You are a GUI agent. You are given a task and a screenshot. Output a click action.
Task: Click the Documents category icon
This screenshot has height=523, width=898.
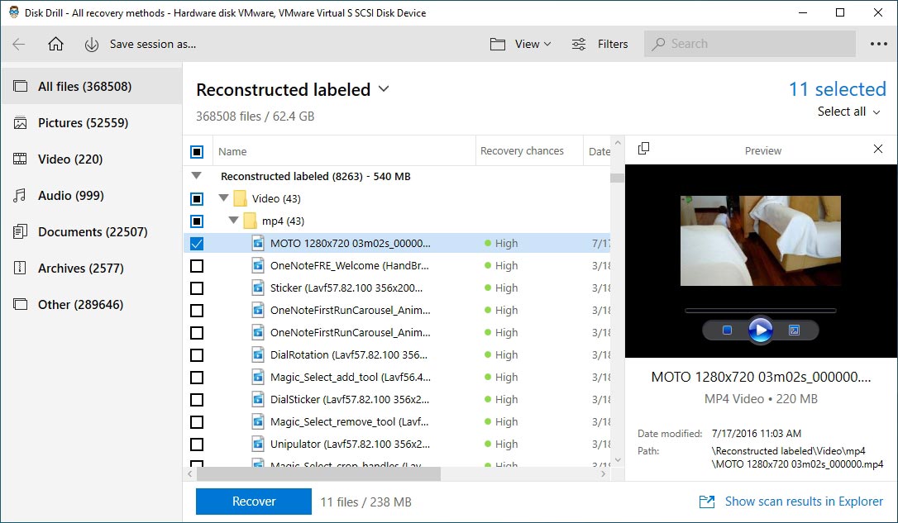click(x=20, y=231)
